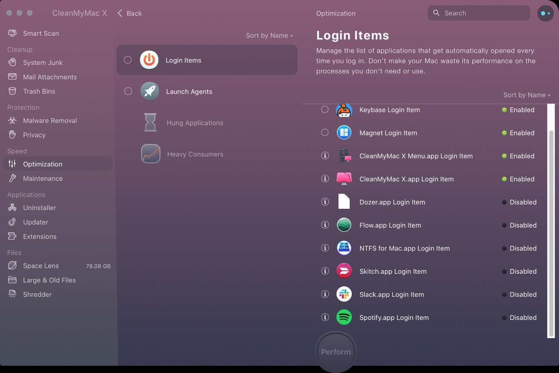Click the Spotify app icon
The image size is (559, 373).
[344, 317]
